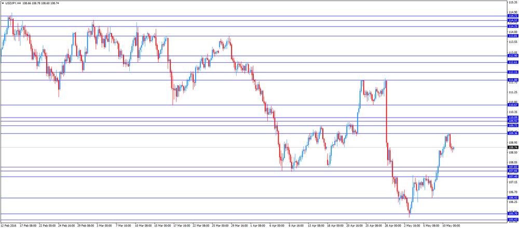Select the 109.72 horizontal level label

click(513, 125)
